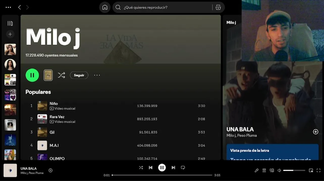
Task: Open the album thumbnail beside the green button
Action: pyautogui.click(x=48, y=75)
